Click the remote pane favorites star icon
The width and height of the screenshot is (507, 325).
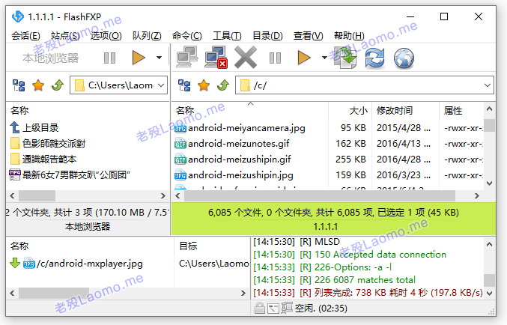(204, 85)
